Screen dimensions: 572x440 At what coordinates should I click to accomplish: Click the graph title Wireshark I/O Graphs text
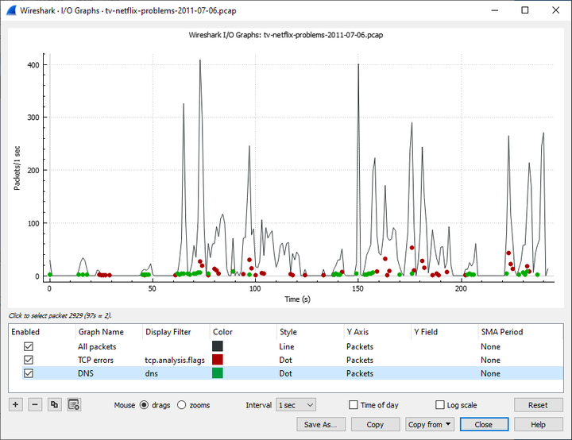(286, 35)
